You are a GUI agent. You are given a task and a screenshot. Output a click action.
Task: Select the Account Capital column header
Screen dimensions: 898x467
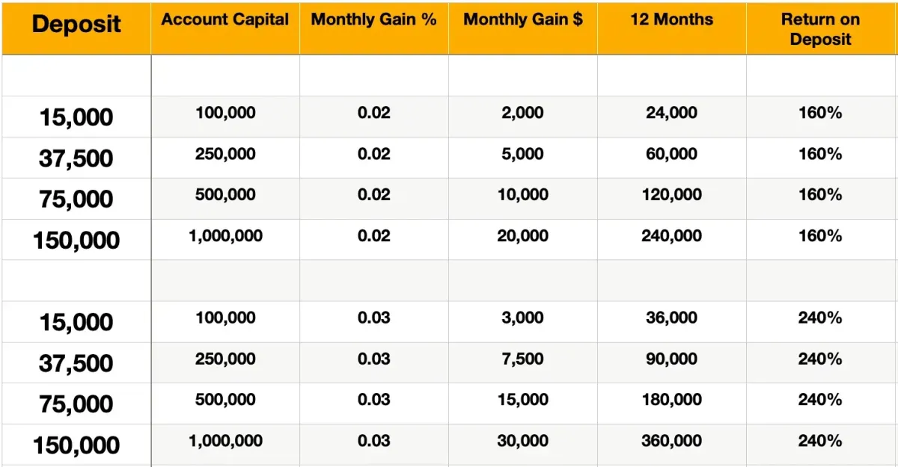pyautogui.click(x=225, y=28)
